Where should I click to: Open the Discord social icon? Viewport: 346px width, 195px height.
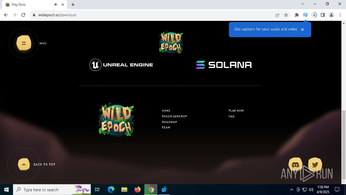point(295,164)
